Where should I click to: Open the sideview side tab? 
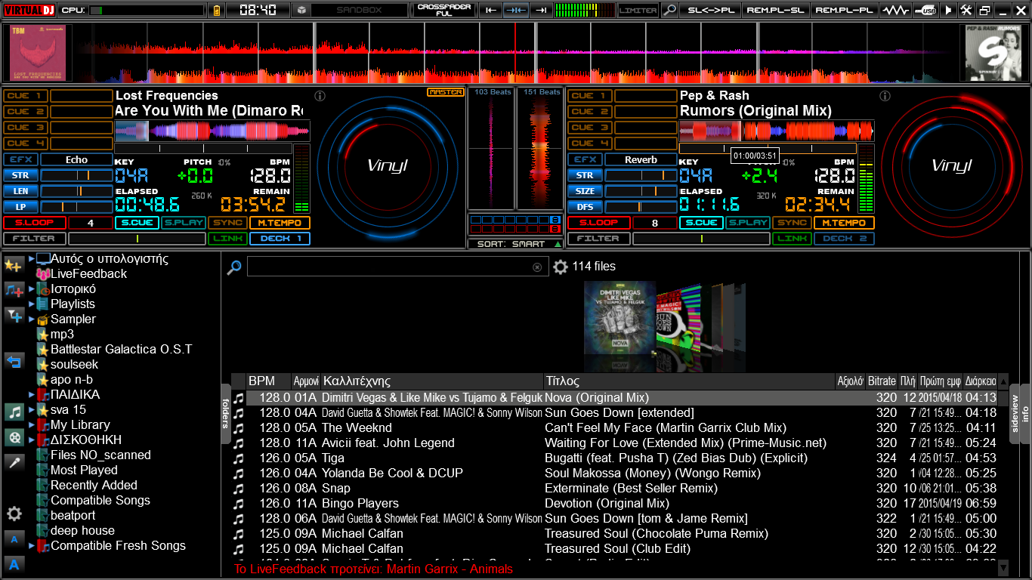[x=1015, y=414]
